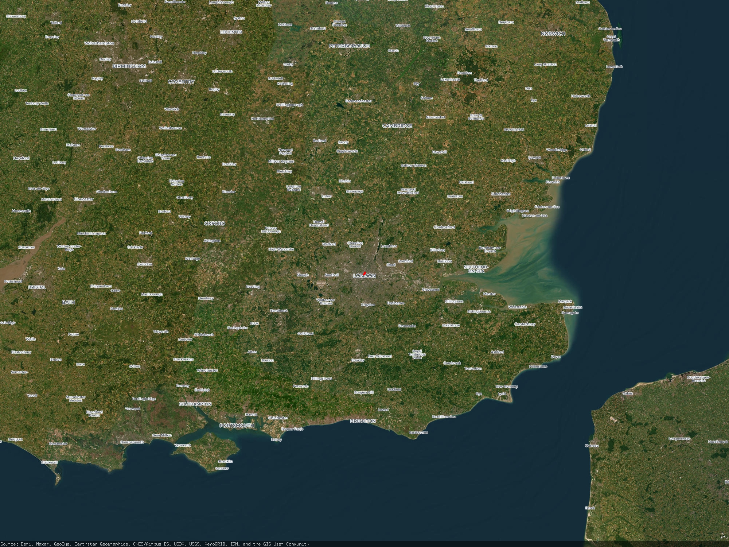Click the Calais label in France
The image size is (729, 547).
click(x=627, y=393)
